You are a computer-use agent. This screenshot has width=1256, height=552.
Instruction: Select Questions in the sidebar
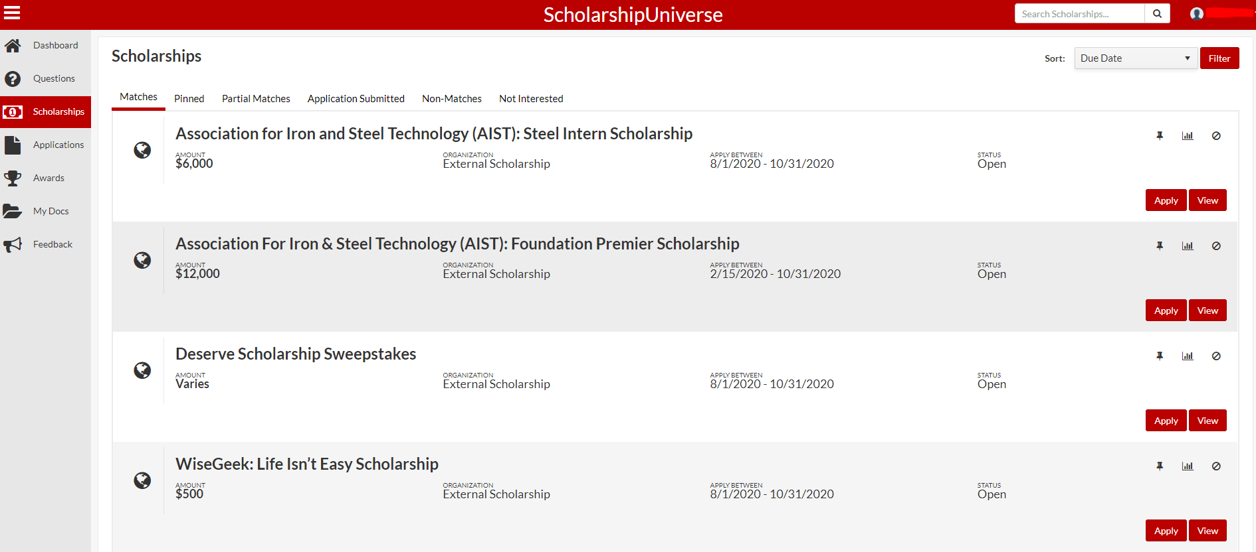click(54, 78)
